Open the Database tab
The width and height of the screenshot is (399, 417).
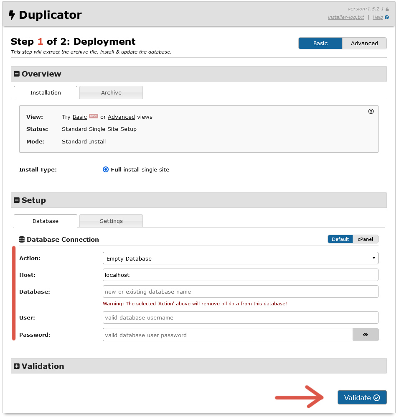tap(46, 221)
